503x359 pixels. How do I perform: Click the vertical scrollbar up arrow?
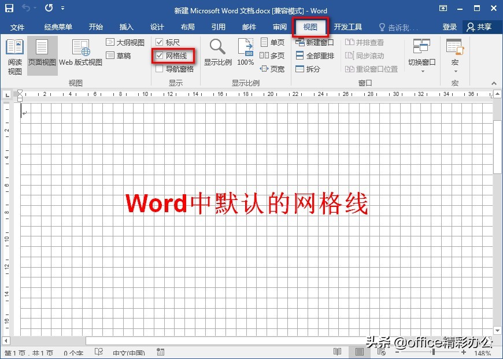coord(497,94)
